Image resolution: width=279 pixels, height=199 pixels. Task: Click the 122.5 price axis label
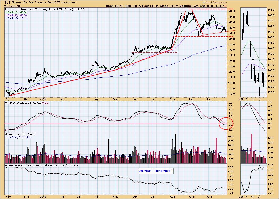click(231, 66)
